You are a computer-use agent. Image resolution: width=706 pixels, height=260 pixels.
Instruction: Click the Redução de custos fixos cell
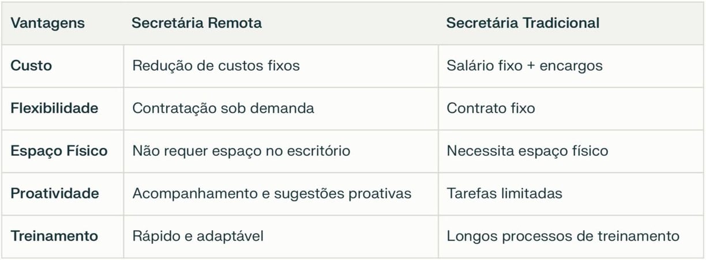[x=216, y=66]
